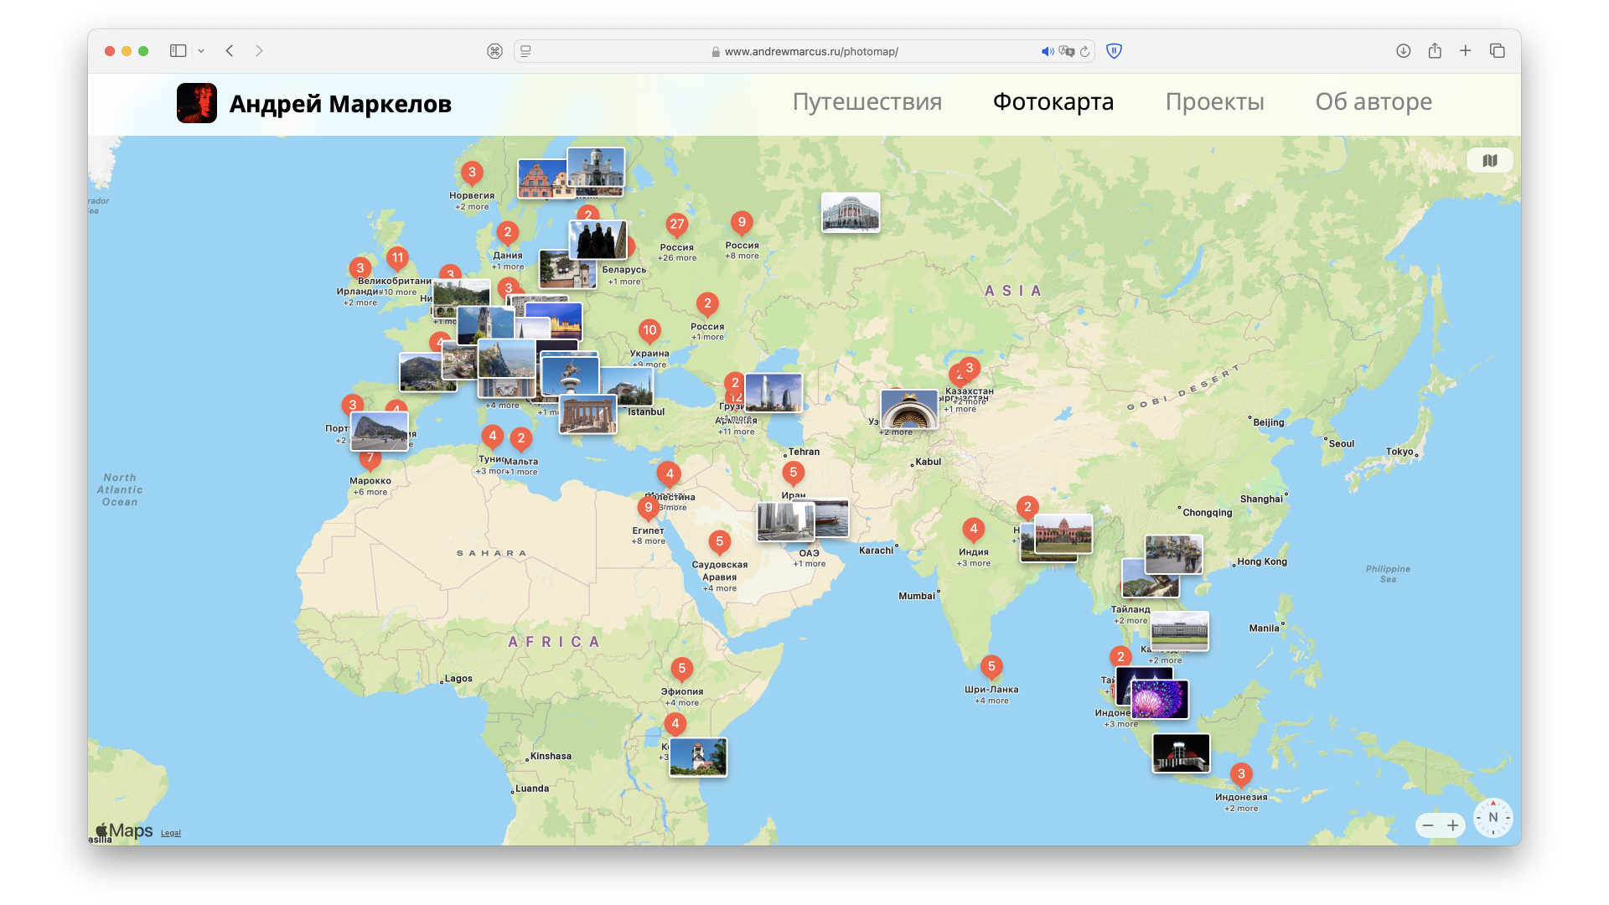Click the Об авторе link
1609x905 pixels.
(x=1373, y=102)
